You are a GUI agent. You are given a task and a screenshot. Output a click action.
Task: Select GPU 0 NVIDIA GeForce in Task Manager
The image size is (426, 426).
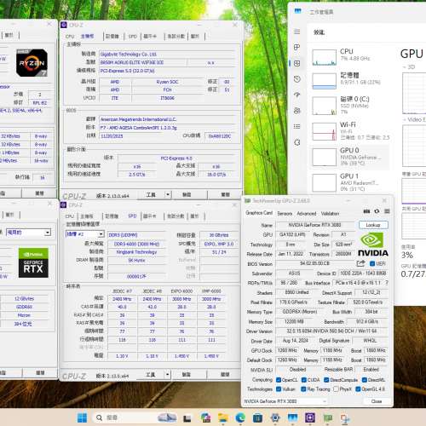click(x=350, y=157)
